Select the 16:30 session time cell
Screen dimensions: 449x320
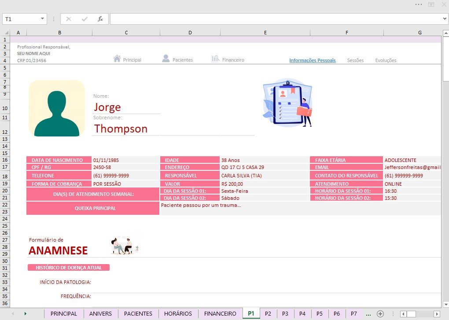pos(412,191)
